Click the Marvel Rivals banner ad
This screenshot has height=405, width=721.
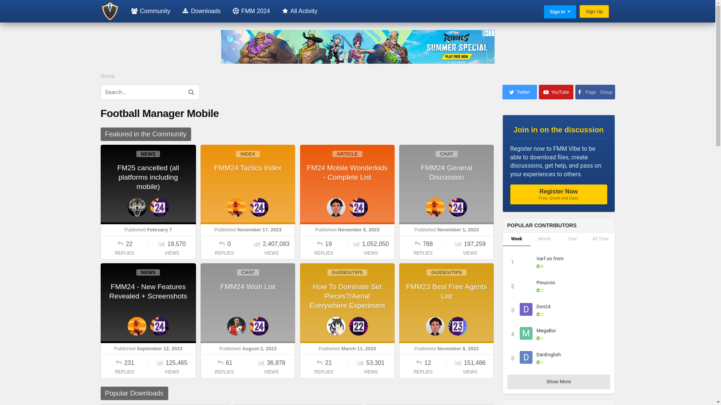pos(357,47)
